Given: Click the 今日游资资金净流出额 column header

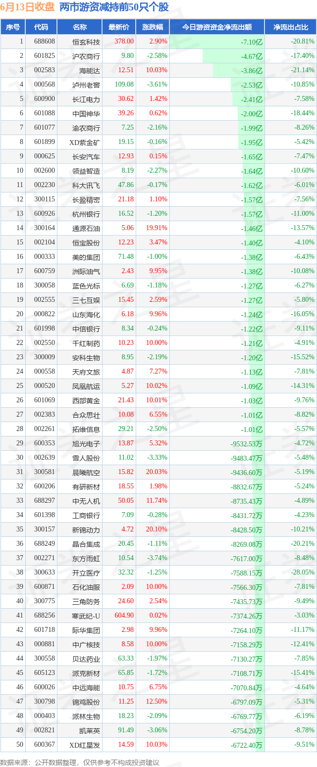Looking at the screenshot, I should (217, 27).
